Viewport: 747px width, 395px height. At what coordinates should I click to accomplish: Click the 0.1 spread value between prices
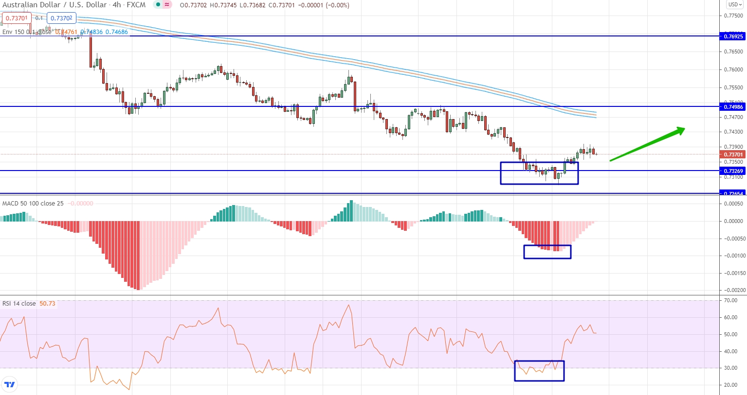(39, 18)
